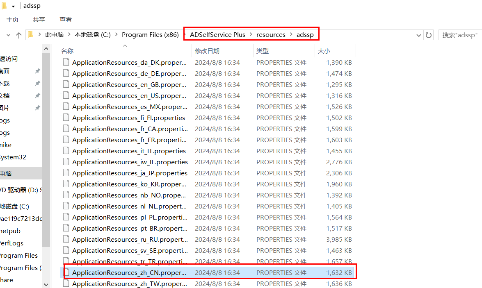Expand the breadcrumb chevron after resources
Screen dimensions: 482x288
click(x=291, y=34)
